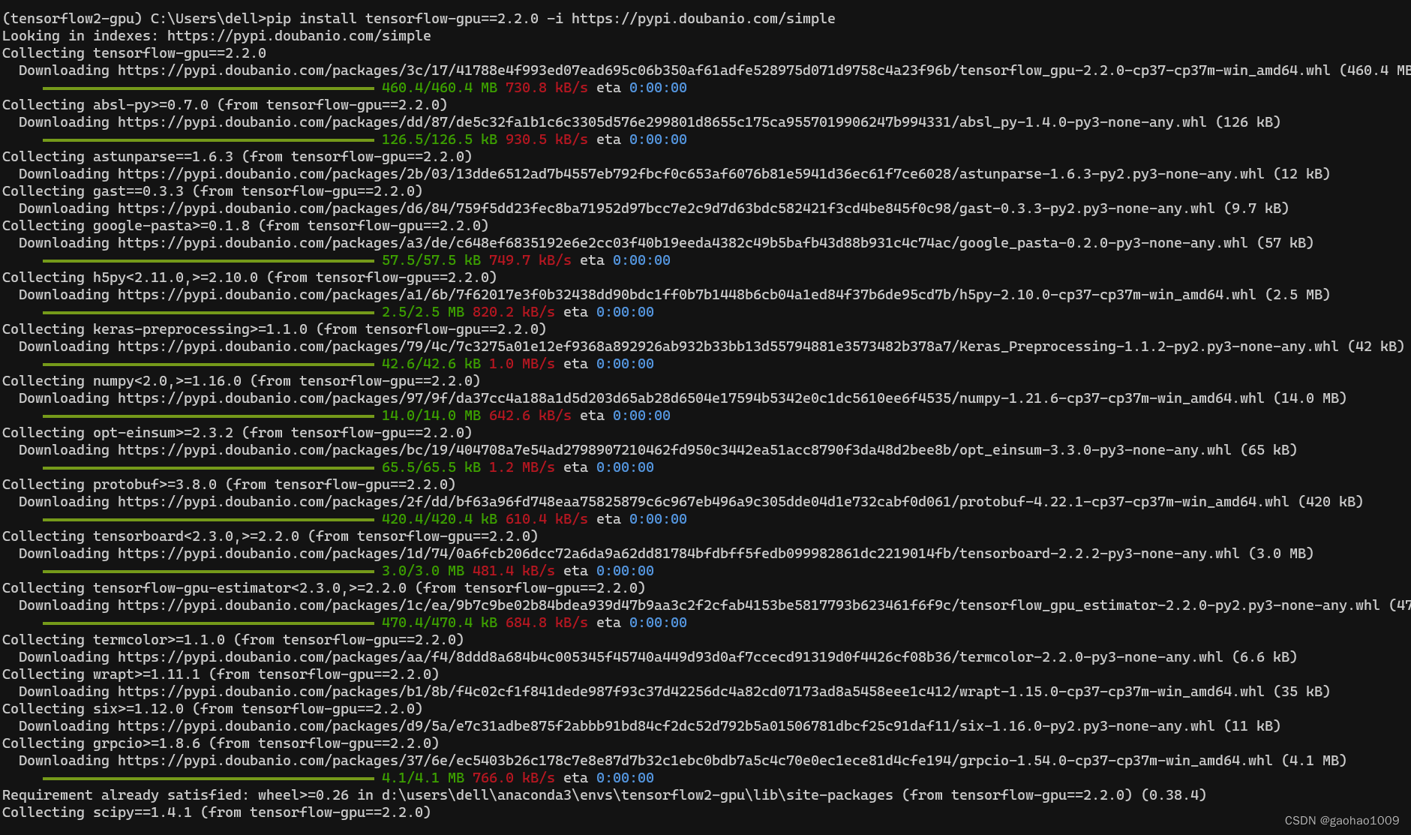
Task: Click 'Collecting keras-preprocessing>=1.1.0' line
Action: coord(275,329)
